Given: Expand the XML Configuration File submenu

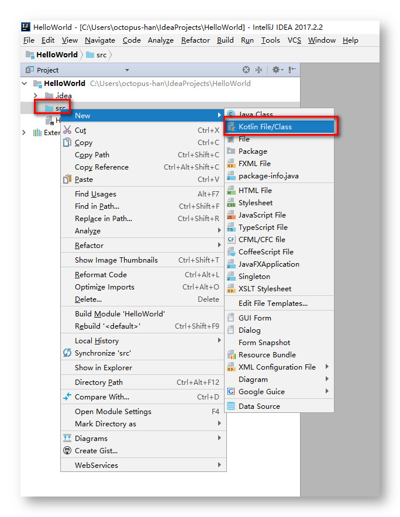Looking at the screenshot, I should pos(327,366).
